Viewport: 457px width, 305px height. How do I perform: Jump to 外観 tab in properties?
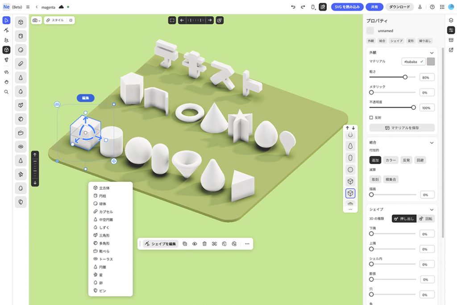click(x=371, y=41)
